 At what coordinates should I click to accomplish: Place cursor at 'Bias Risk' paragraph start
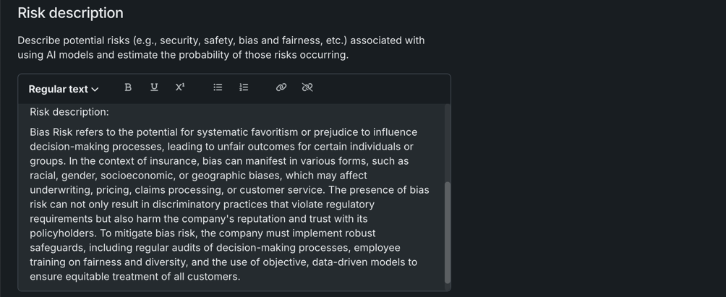point(30,132)
